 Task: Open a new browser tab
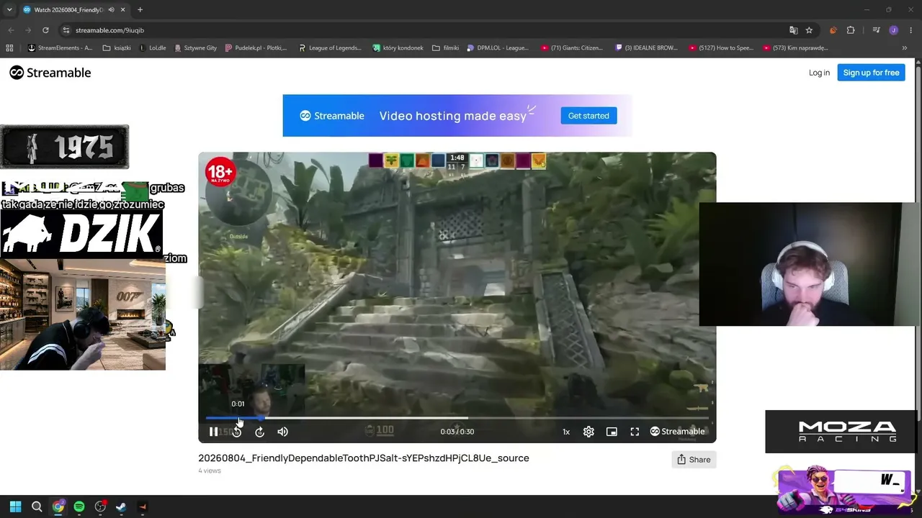pos(140,9)
